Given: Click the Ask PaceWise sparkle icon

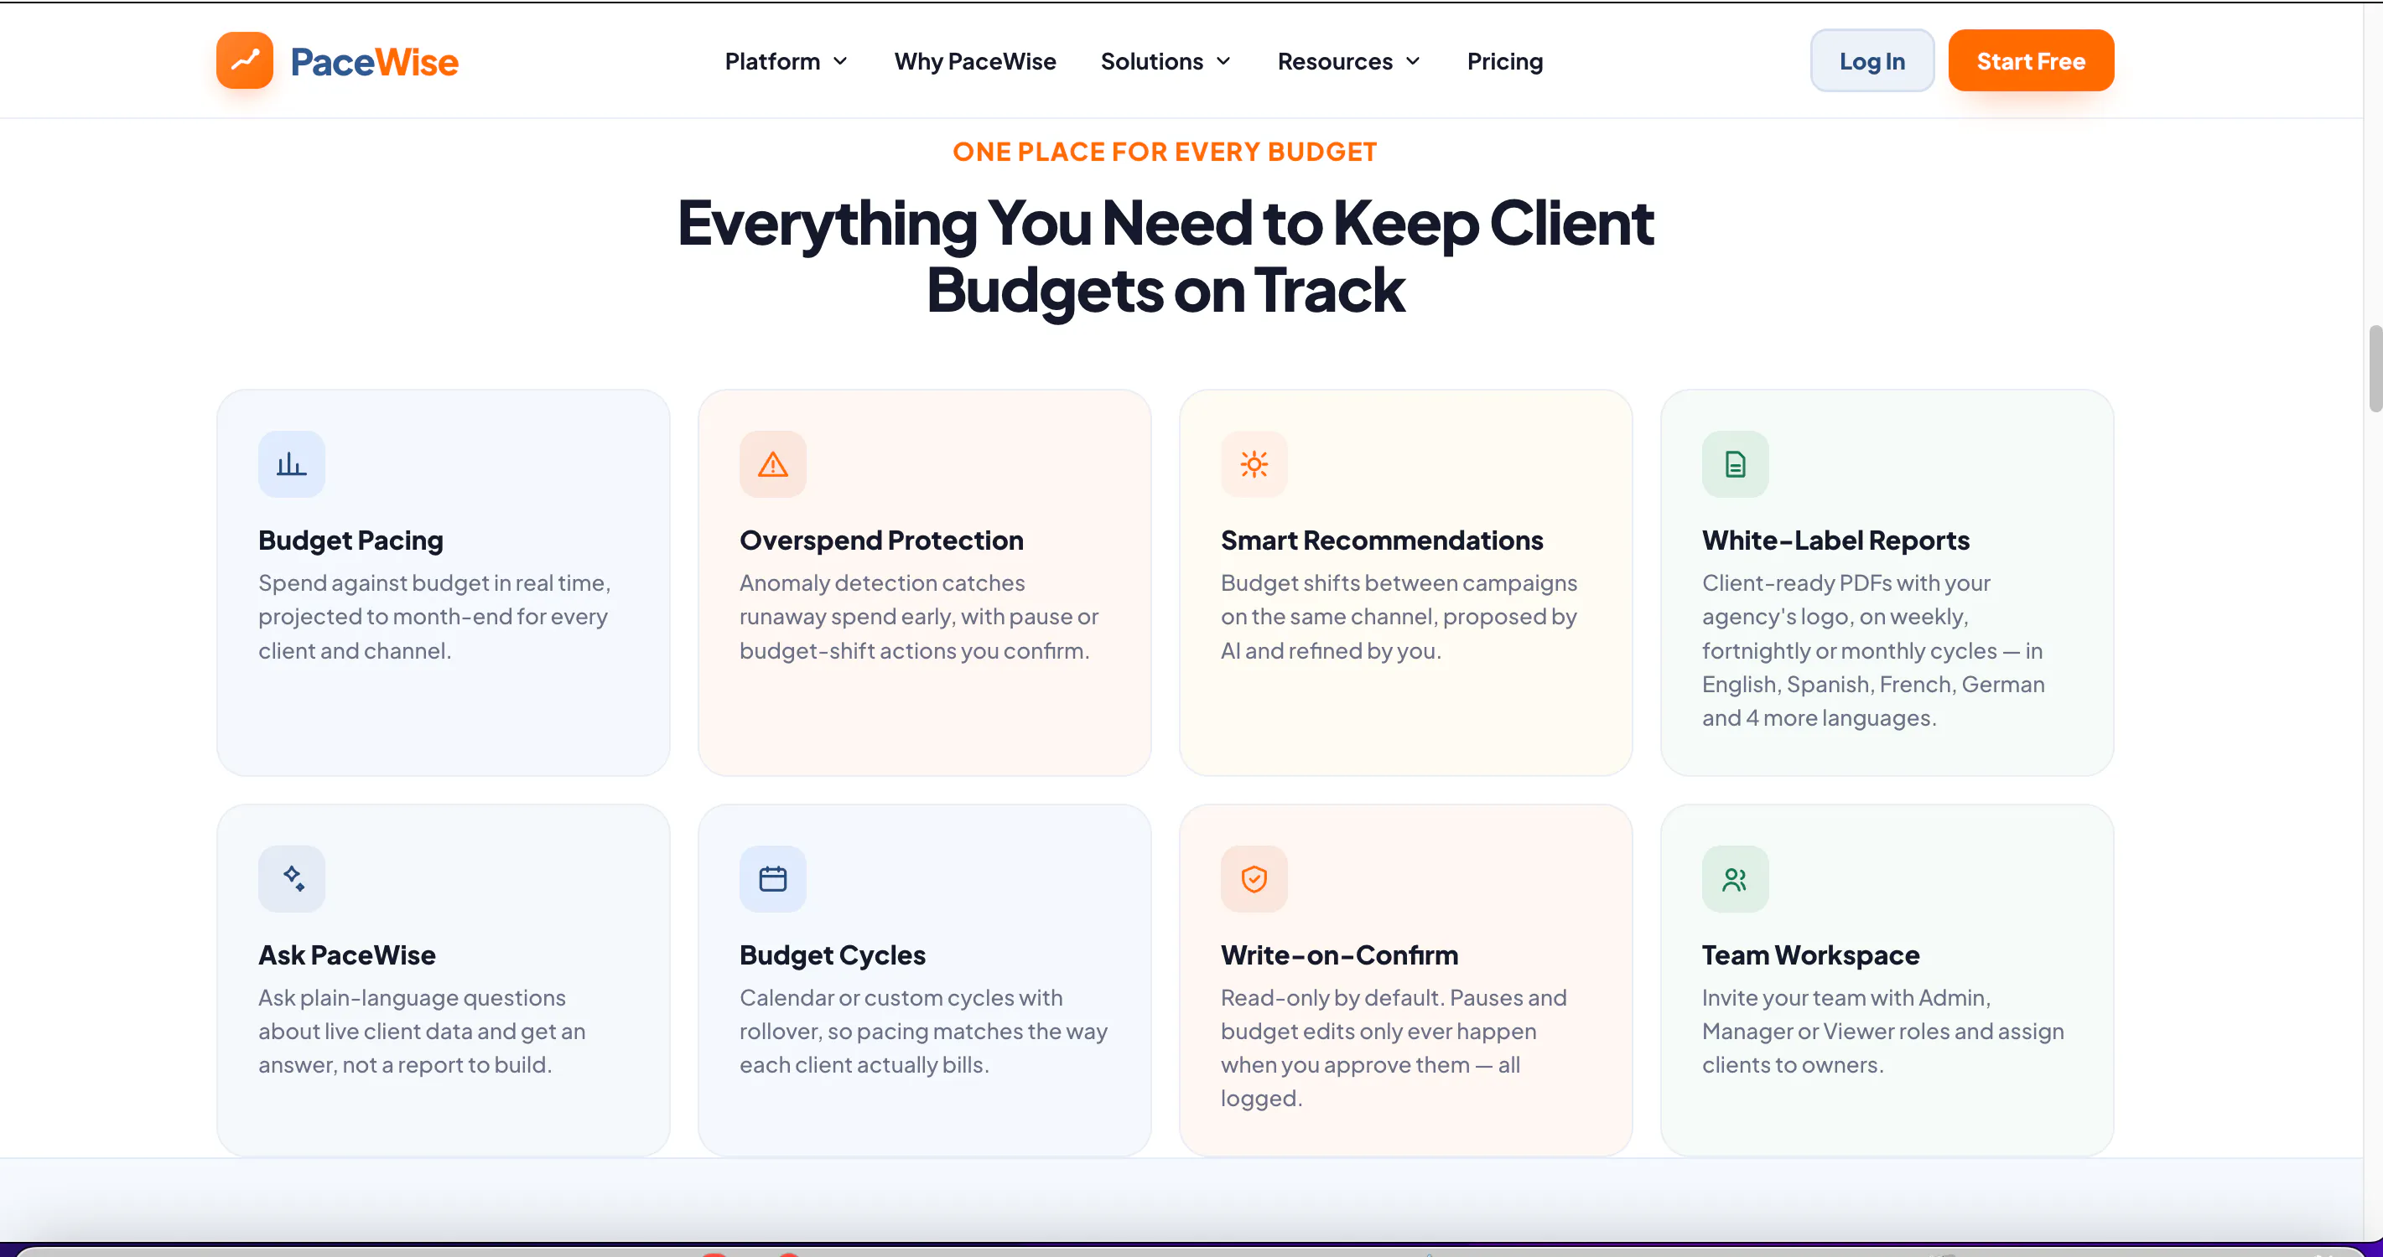Looking at the screenshot, I should click(292, 878).
